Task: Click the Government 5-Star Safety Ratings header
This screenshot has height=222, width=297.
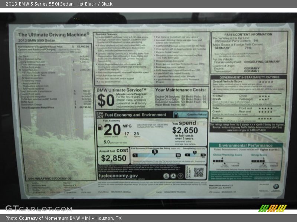Action: [x=248, y=77]
